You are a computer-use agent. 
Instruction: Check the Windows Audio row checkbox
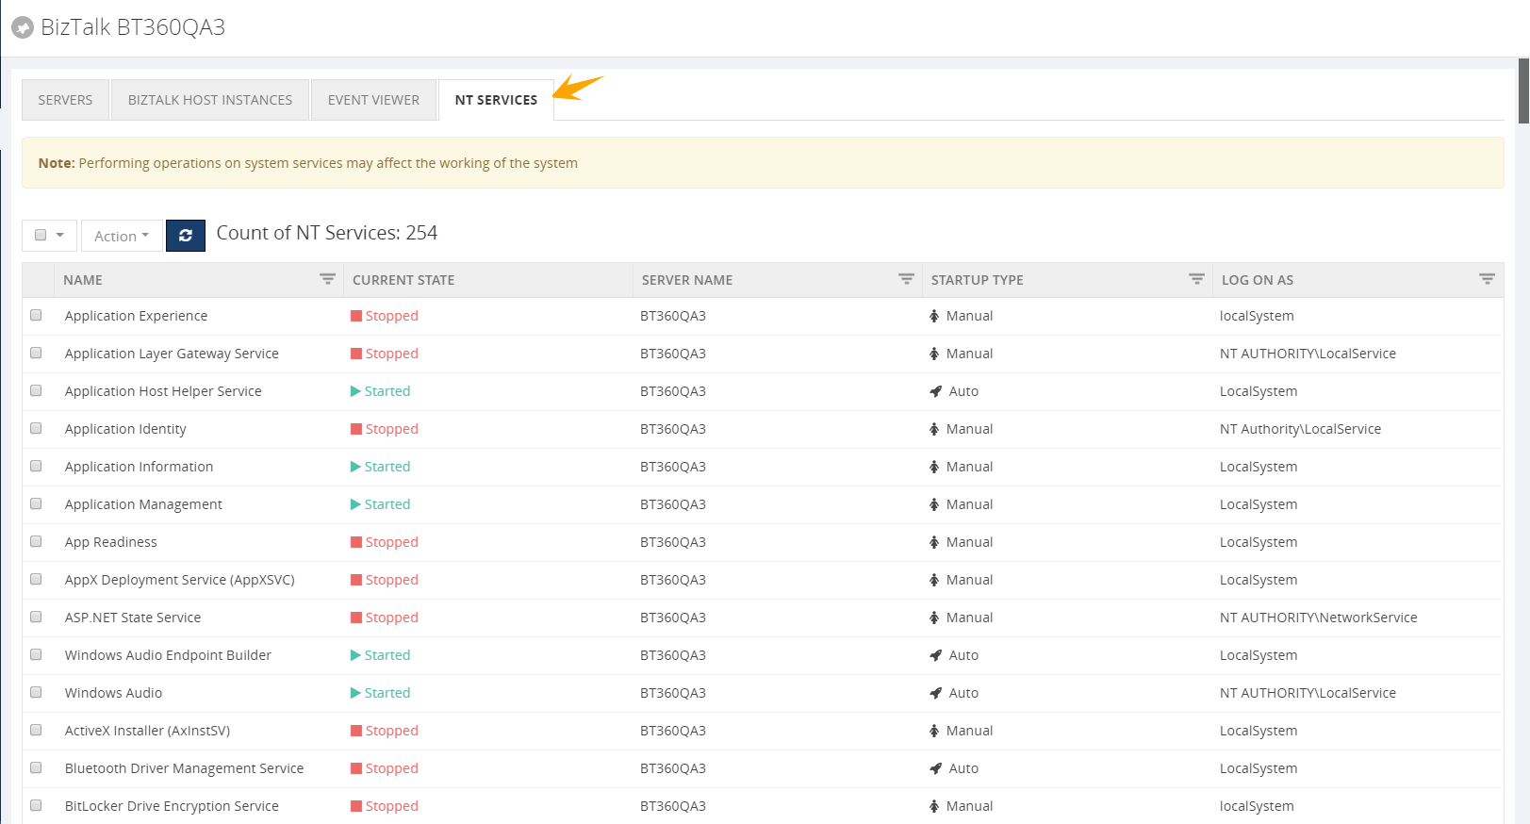(x=36, y=692)
